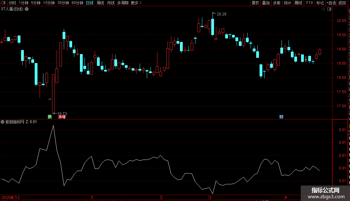Screen dimensions: 350x201
Task: Select the 15分钟 period
Action: [49, 3]
